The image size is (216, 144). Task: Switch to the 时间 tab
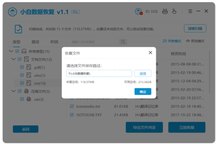[x=54, y=42]
